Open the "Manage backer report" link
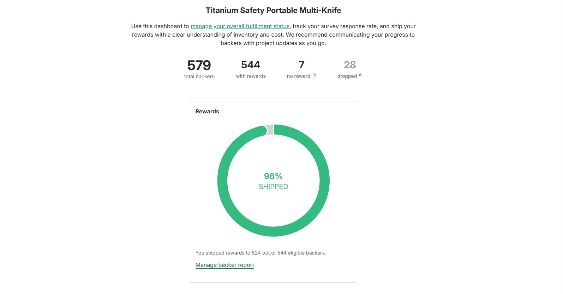Image resolution: width=563 pixels, height=294 pixels. click(x=224, y=265)
